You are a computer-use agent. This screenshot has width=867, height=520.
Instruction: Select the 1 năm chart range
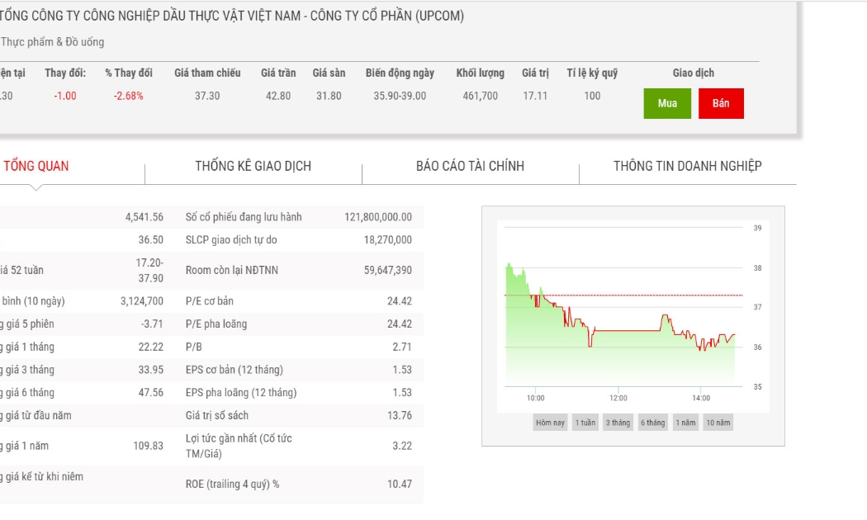click(685, 423)
